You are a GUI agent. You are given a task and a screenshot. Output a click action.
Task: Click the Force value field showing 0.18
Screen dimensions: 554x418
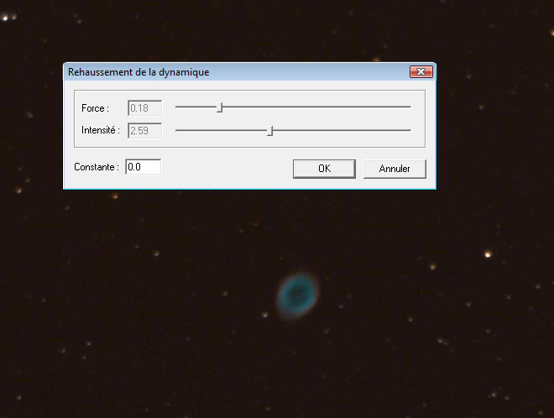(144, 107)
